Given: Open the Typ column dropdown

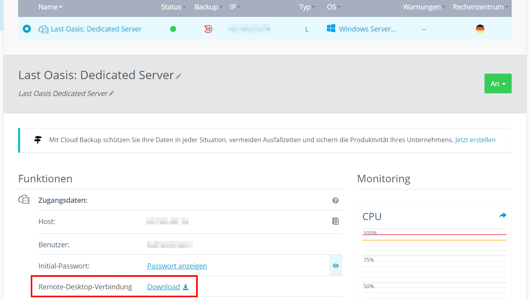Looking at the screenshot, I should pos(307,7).
